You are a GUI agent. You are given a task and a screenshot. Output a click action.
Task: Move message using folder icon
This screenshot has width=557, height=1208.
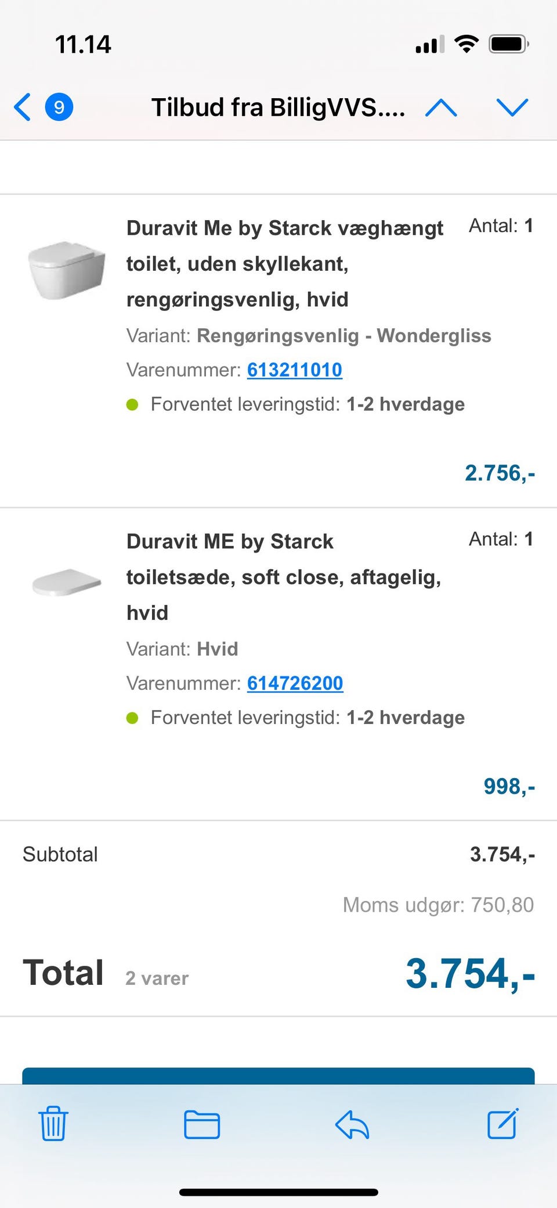pyautogui.click(x=201, y=1124)
